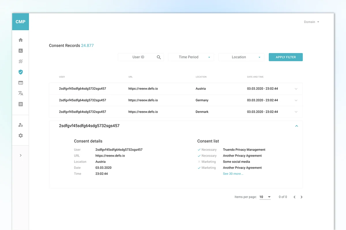This screenshot has width=346, height=230.
Task: Collapse the expanded consent details panel
Action: (296, 126)
